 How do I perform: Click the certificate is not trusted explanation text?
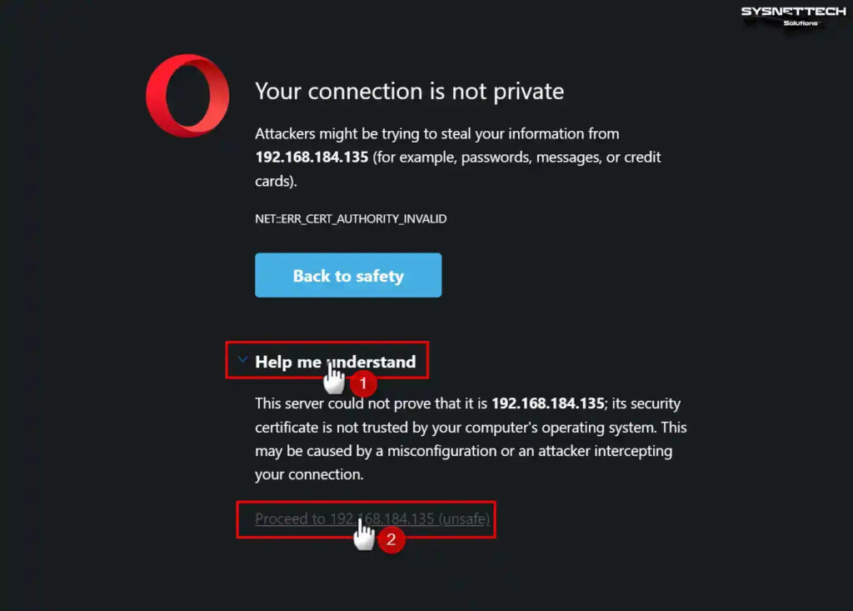471,439
